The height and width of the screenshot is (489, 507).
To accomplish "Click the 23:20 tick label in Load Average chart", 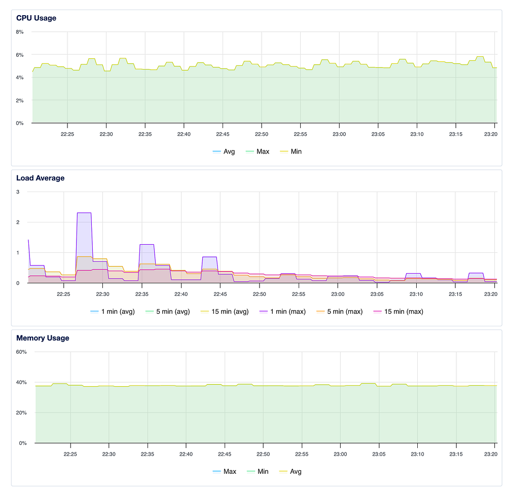I will click(490, 294).
